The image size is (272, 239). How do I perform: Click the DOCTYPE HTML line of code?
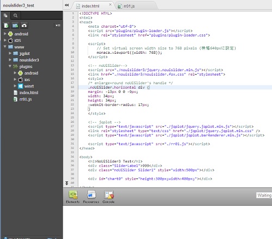pyautogui.click(x=96, y=14)
